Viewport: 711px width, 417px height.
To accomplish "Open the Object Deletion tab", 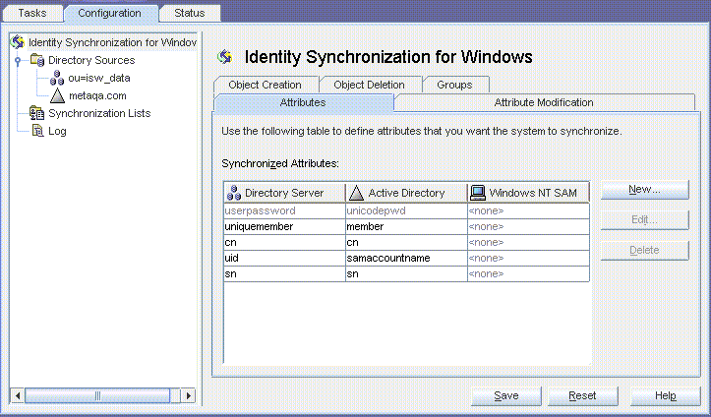I will [x=369, y=85].
